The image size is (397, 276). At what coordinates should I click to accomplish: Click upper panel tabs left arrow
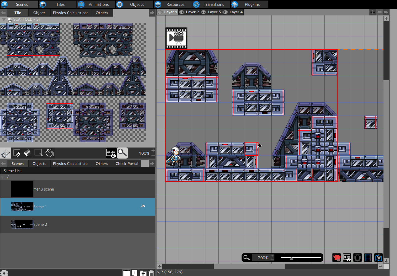click(x=3, y=13)
